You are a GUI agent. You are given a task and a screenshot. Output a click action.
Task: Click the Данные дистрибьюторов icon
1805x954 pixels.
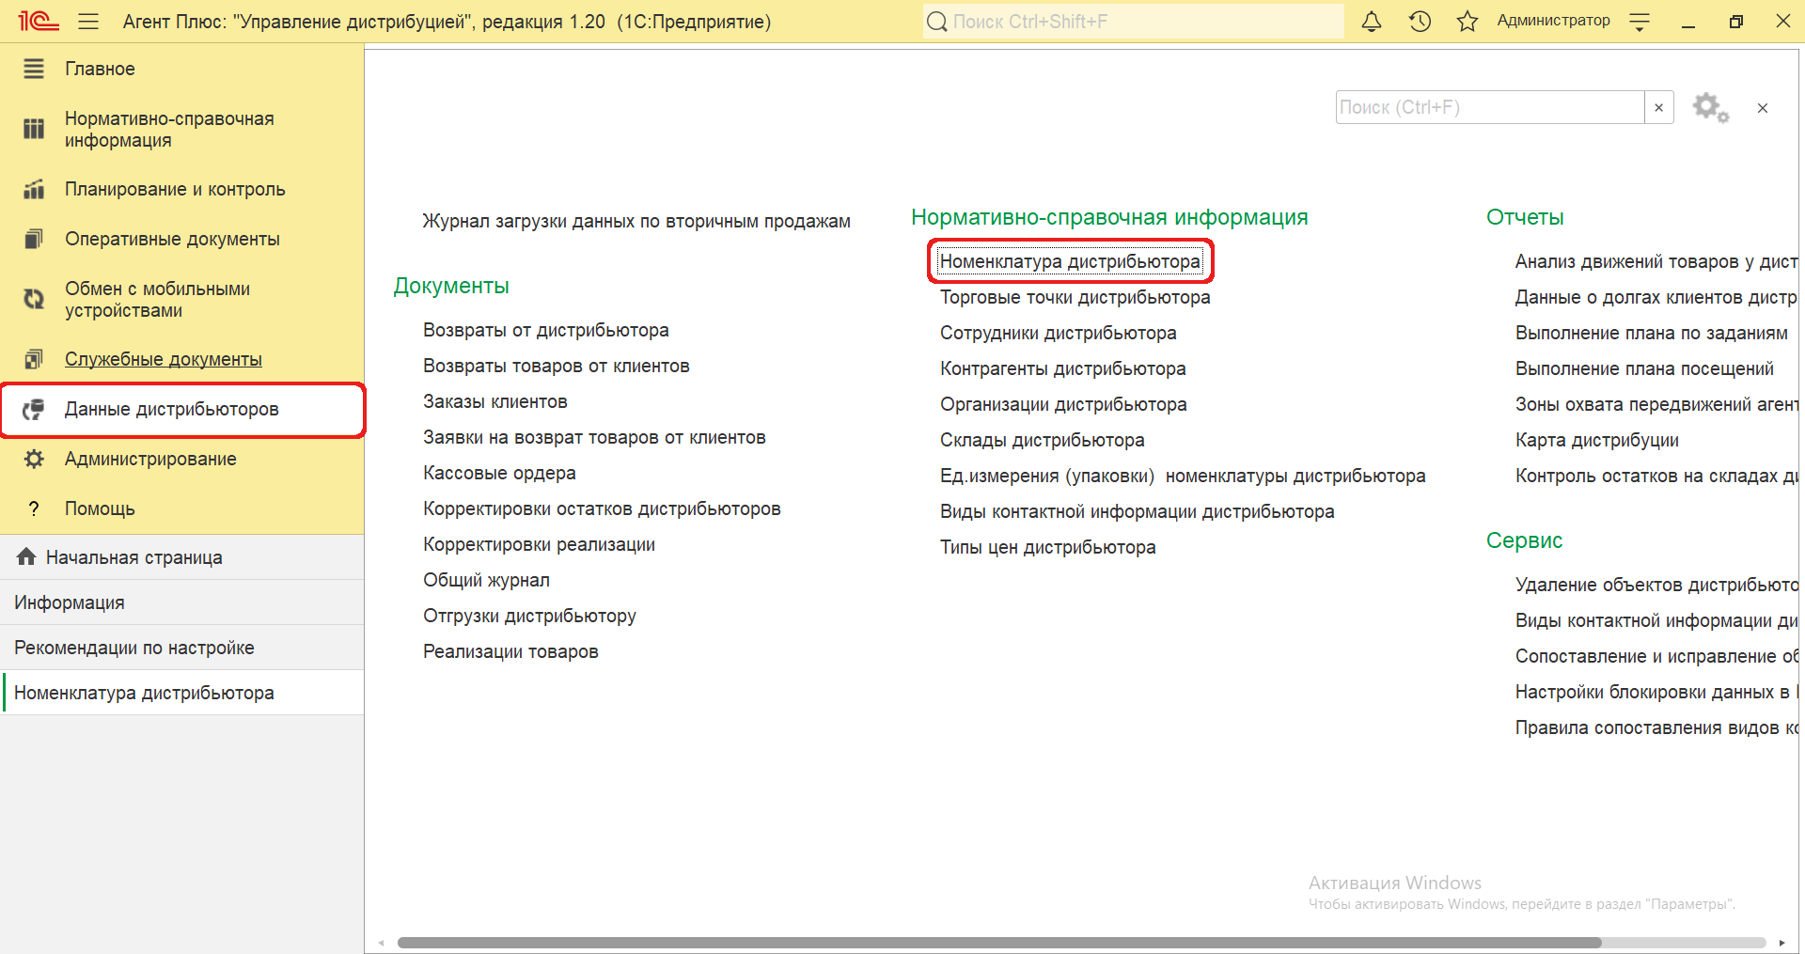pyautogui.click(x=34, y=409)
